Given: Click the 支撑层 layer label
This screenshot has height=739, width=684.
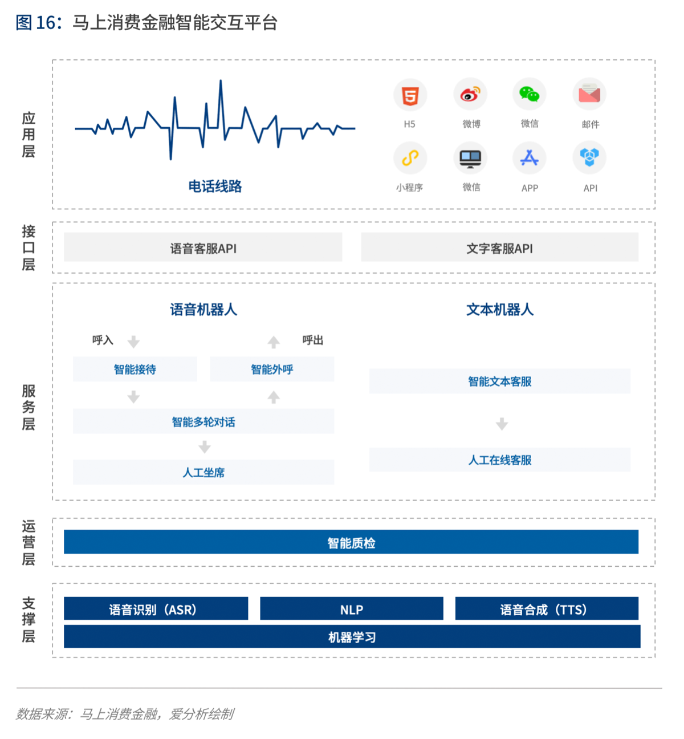Looking at the screenshot, I should pyautogui.click(x=28, y=620).
